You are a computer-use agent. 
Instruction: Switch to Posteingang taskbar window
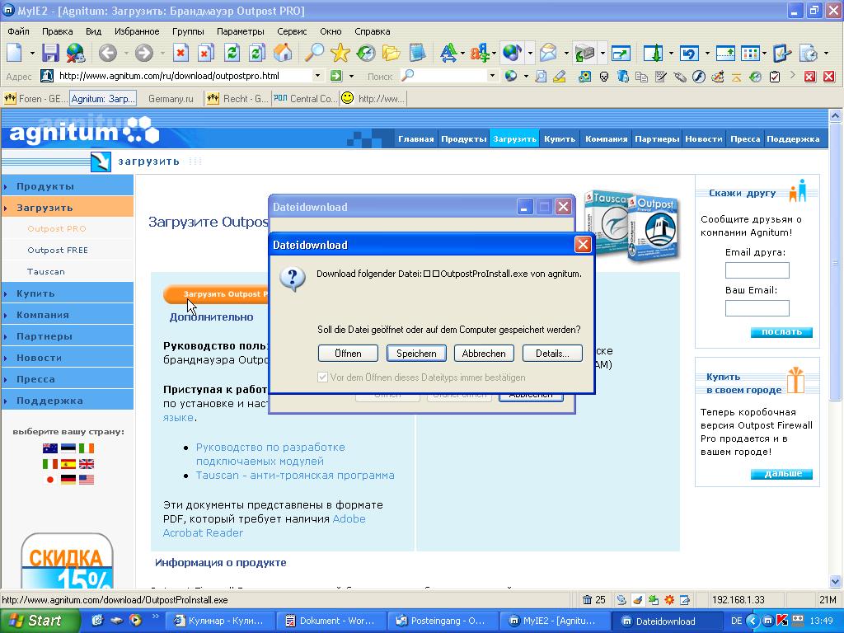pyautogui.click(x=442, y=621)
